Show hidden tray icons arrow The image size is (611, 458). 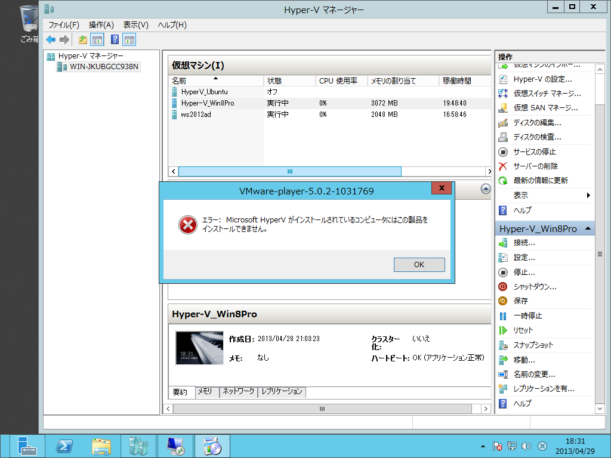pyautogui.click(x=483, y=446)
